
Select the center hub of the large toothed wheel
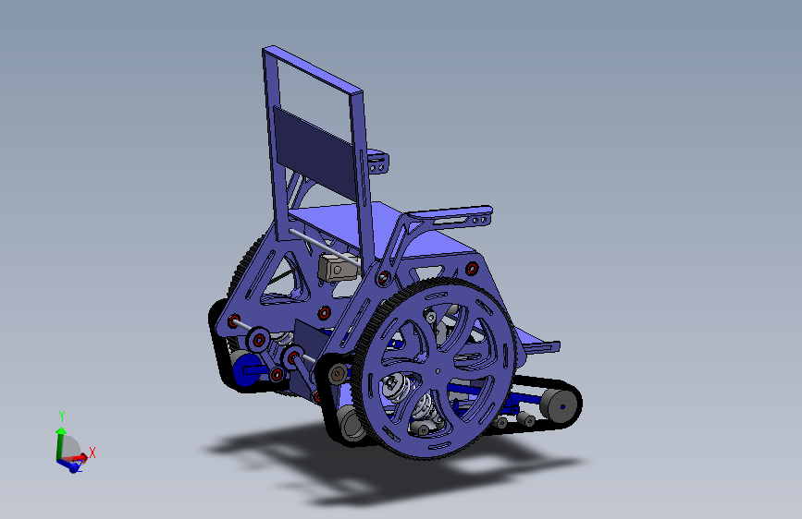click(x=438, y=371)
